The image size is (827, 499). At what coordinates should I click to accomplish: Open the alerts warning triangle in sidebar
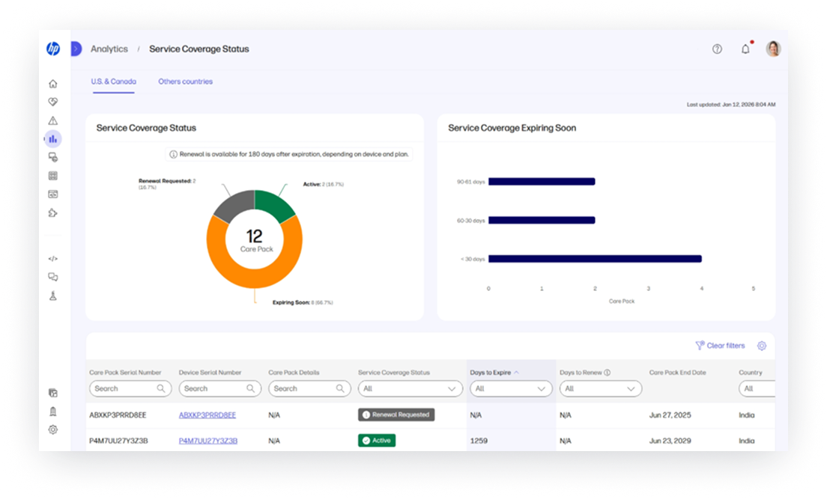click(x=52, y=120)
